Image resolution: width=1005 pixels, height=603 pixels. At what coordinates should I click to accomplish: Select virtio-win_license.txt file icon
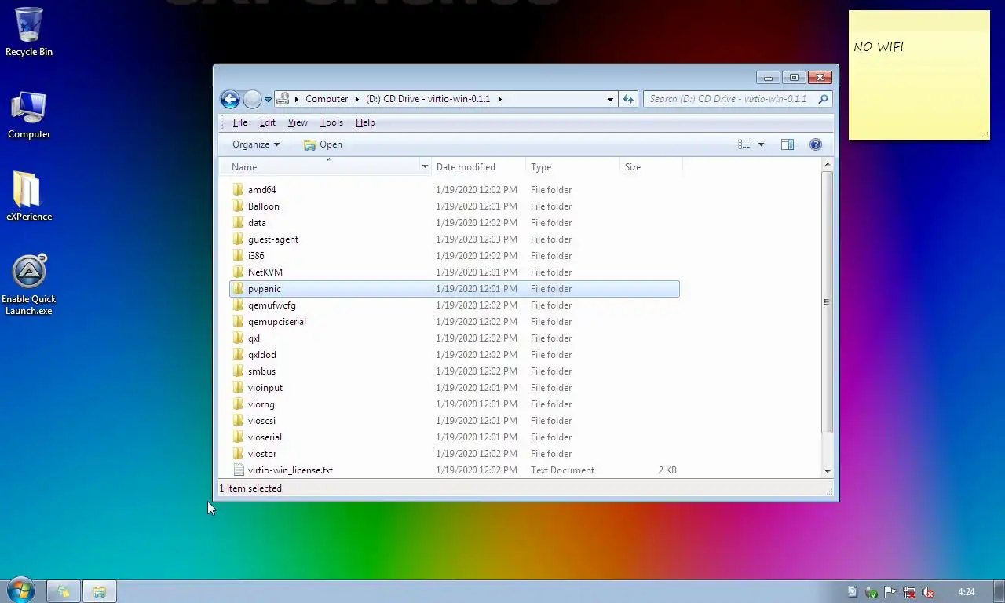click(x=239, y=470)
